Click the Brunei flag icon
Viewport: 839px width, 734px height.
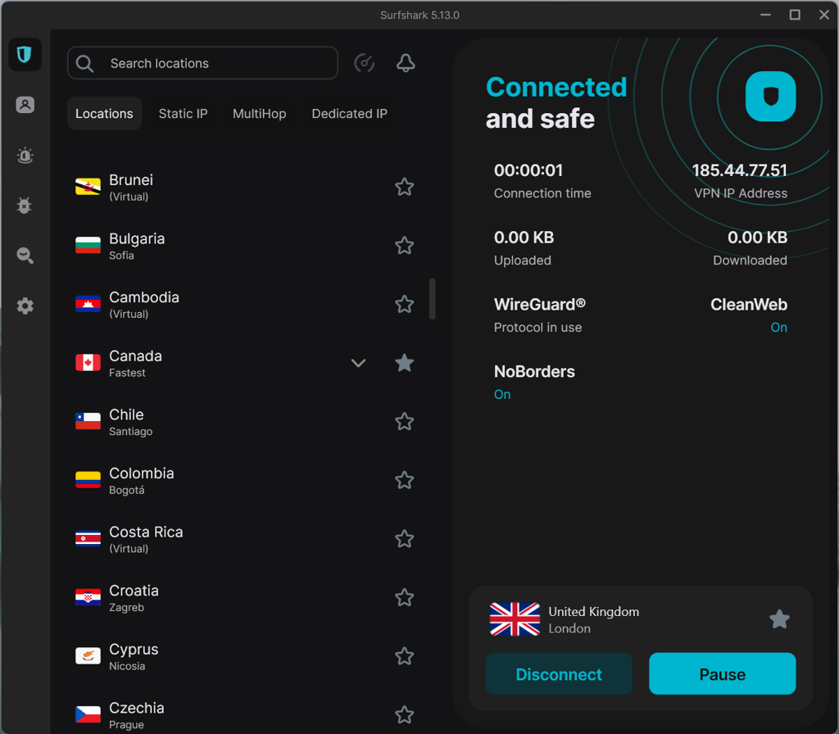(88, 187)
